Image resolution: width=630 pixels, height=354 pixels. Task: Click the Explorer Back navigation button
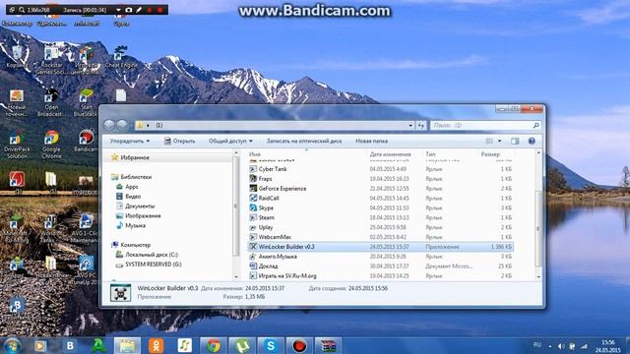point(109,125)
